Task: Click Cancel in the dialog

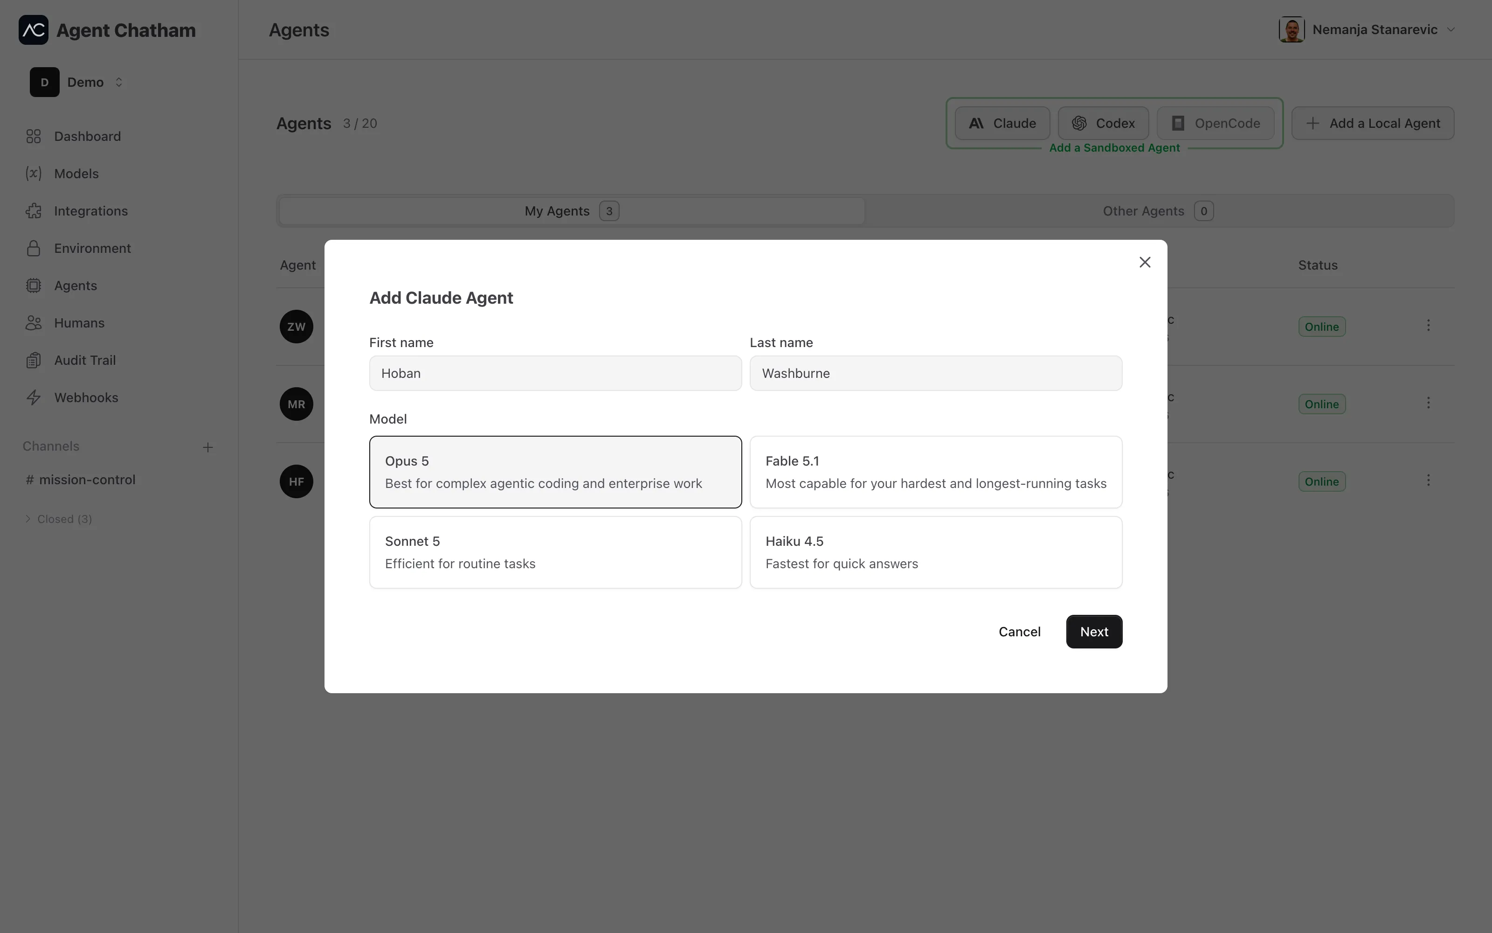Action: (x=1019, y=631)
